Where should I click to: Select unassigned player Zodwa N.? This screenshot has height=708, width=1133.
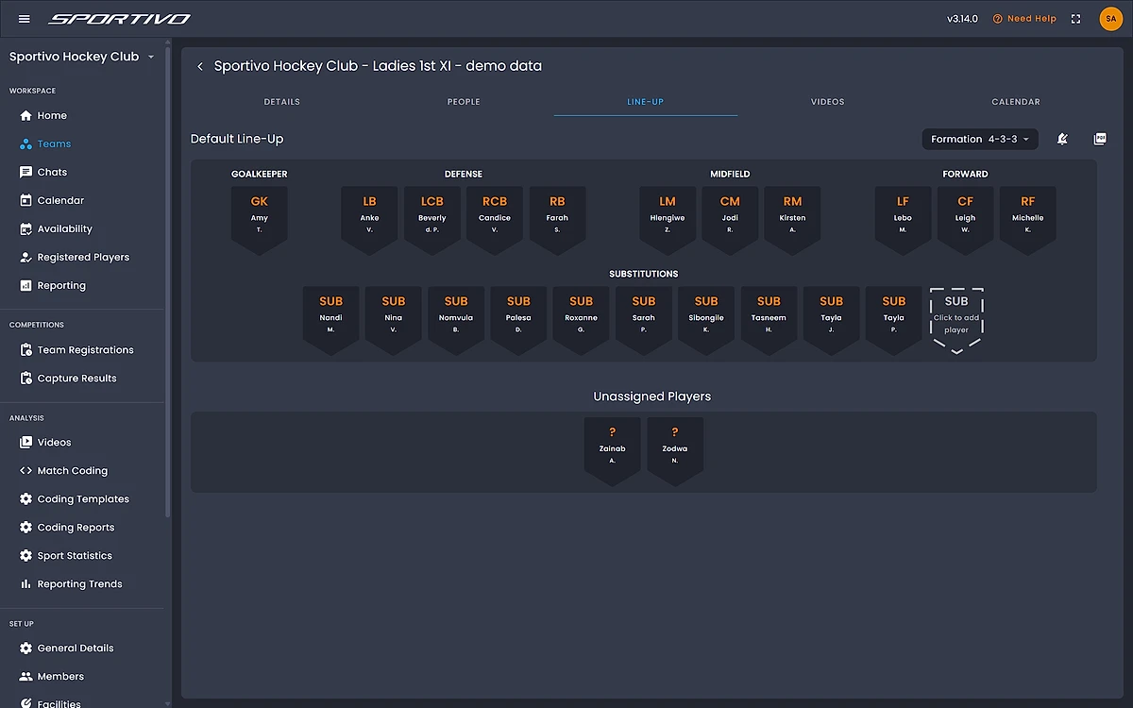[675, 450]
